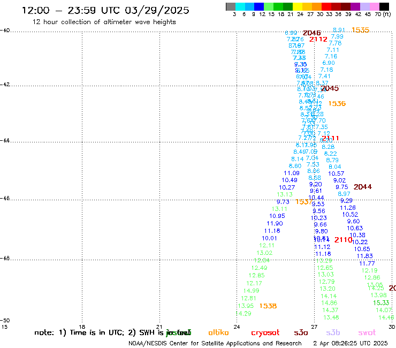396x348 pixels.
Task: Click the 's3a' satellite legend label
Action: tap(301, 333)
